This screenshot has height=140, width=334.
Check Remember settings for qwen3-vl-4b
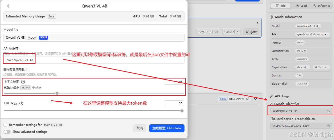(5, 125)
